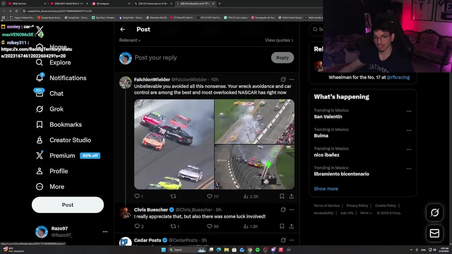Share FalchionWielder's post
The width and height of the screenshot is (452, 254).
click(x=291, y=196)
